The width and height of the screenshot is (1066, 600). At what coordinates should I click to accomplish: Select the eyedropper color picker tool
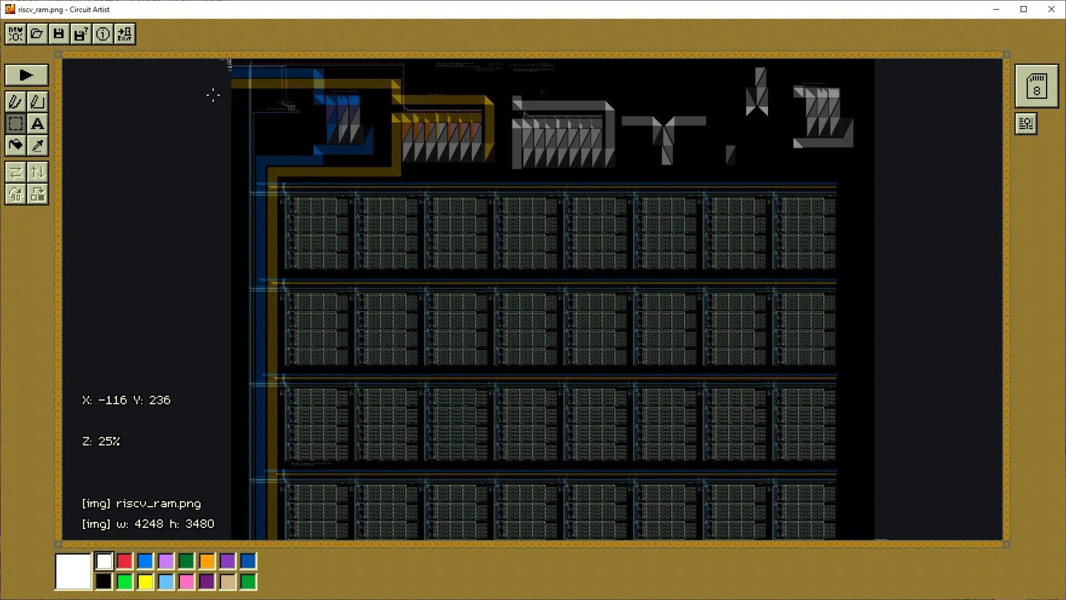coord(37,146)
